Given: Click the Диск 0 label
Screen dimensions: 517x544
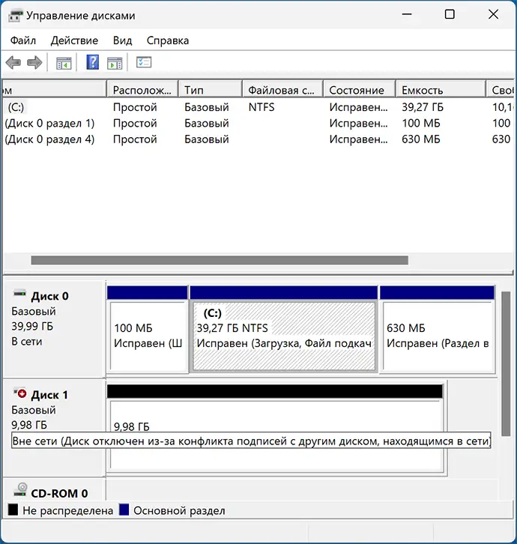Looking at the screenshot, I should click(49, 296).
